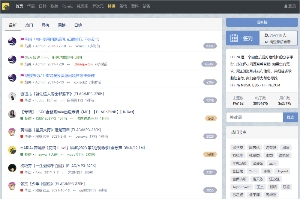The height and width of the screenshot is (199, 300).
Task: Click avatar beside JISOO album post
Action: point(12,114)
